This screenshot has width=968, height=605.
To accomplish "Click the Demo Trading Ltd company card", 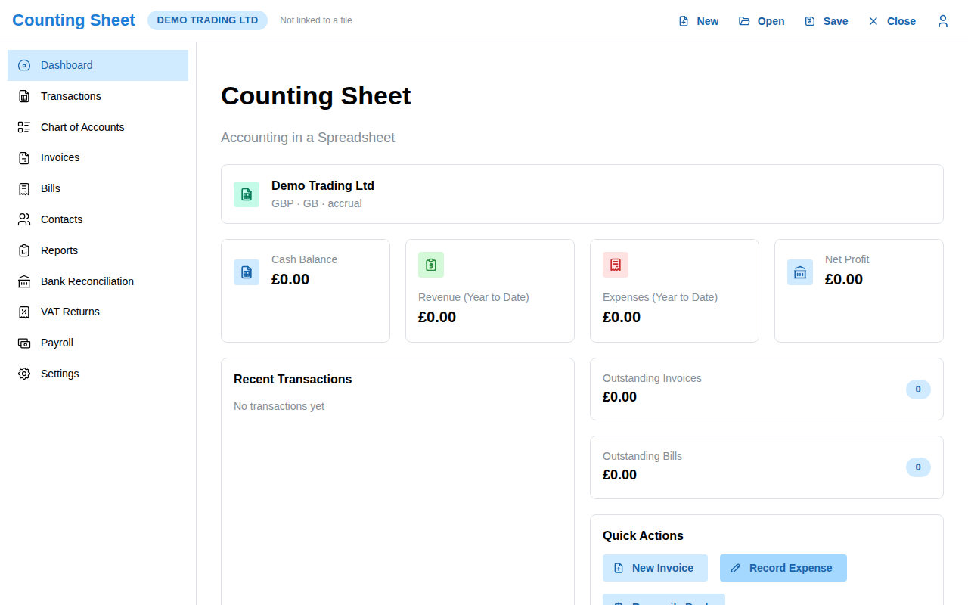I will (x=582, y=194).
